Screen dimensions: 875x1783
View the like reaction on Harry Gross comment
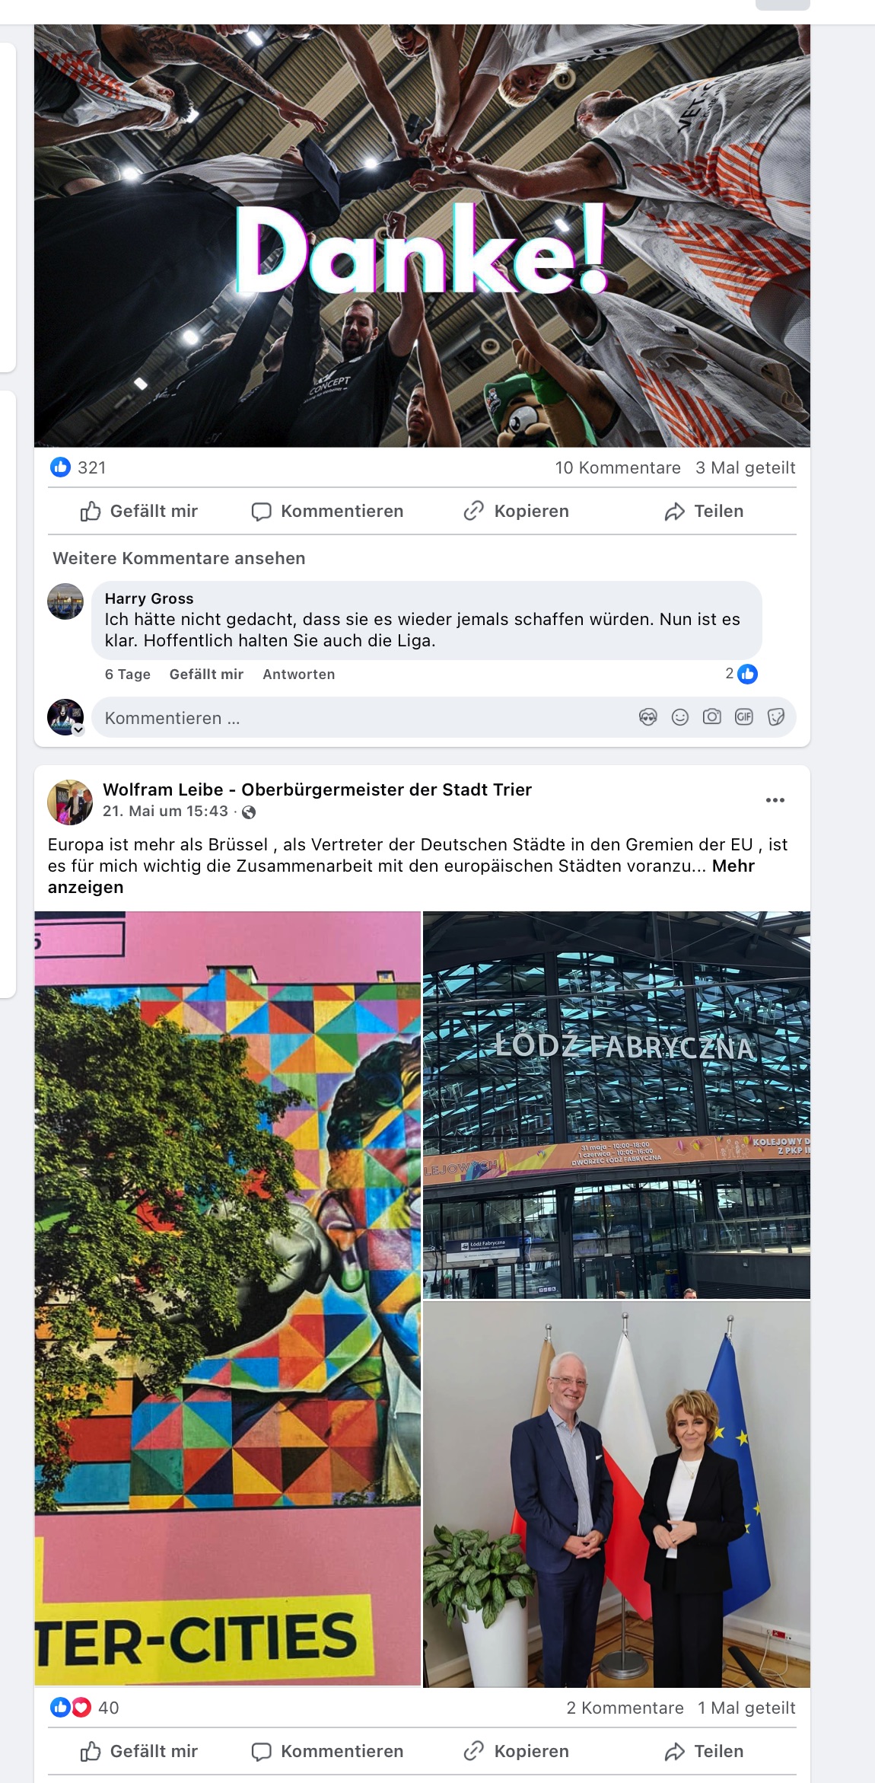click(x=741, y=674)
